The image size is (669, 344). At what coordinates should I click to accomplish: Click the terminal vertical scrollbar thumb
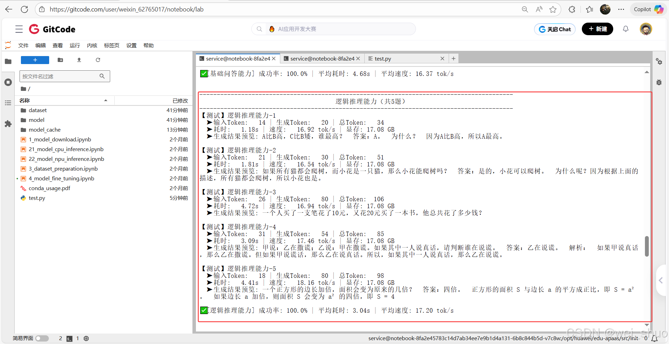647,246
